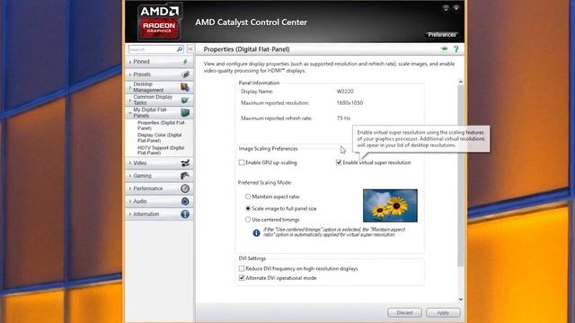575x323 pixels.
Task: Click the display name value W2220
Action: [345, 92]
